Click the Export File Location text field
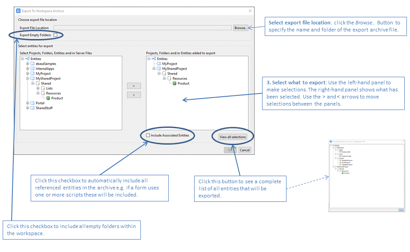 coord(142,28)
